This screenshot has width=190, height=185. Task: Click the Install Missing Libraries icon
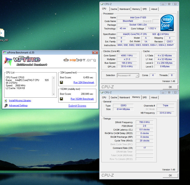pyautogui.click(x=6, y=100)
